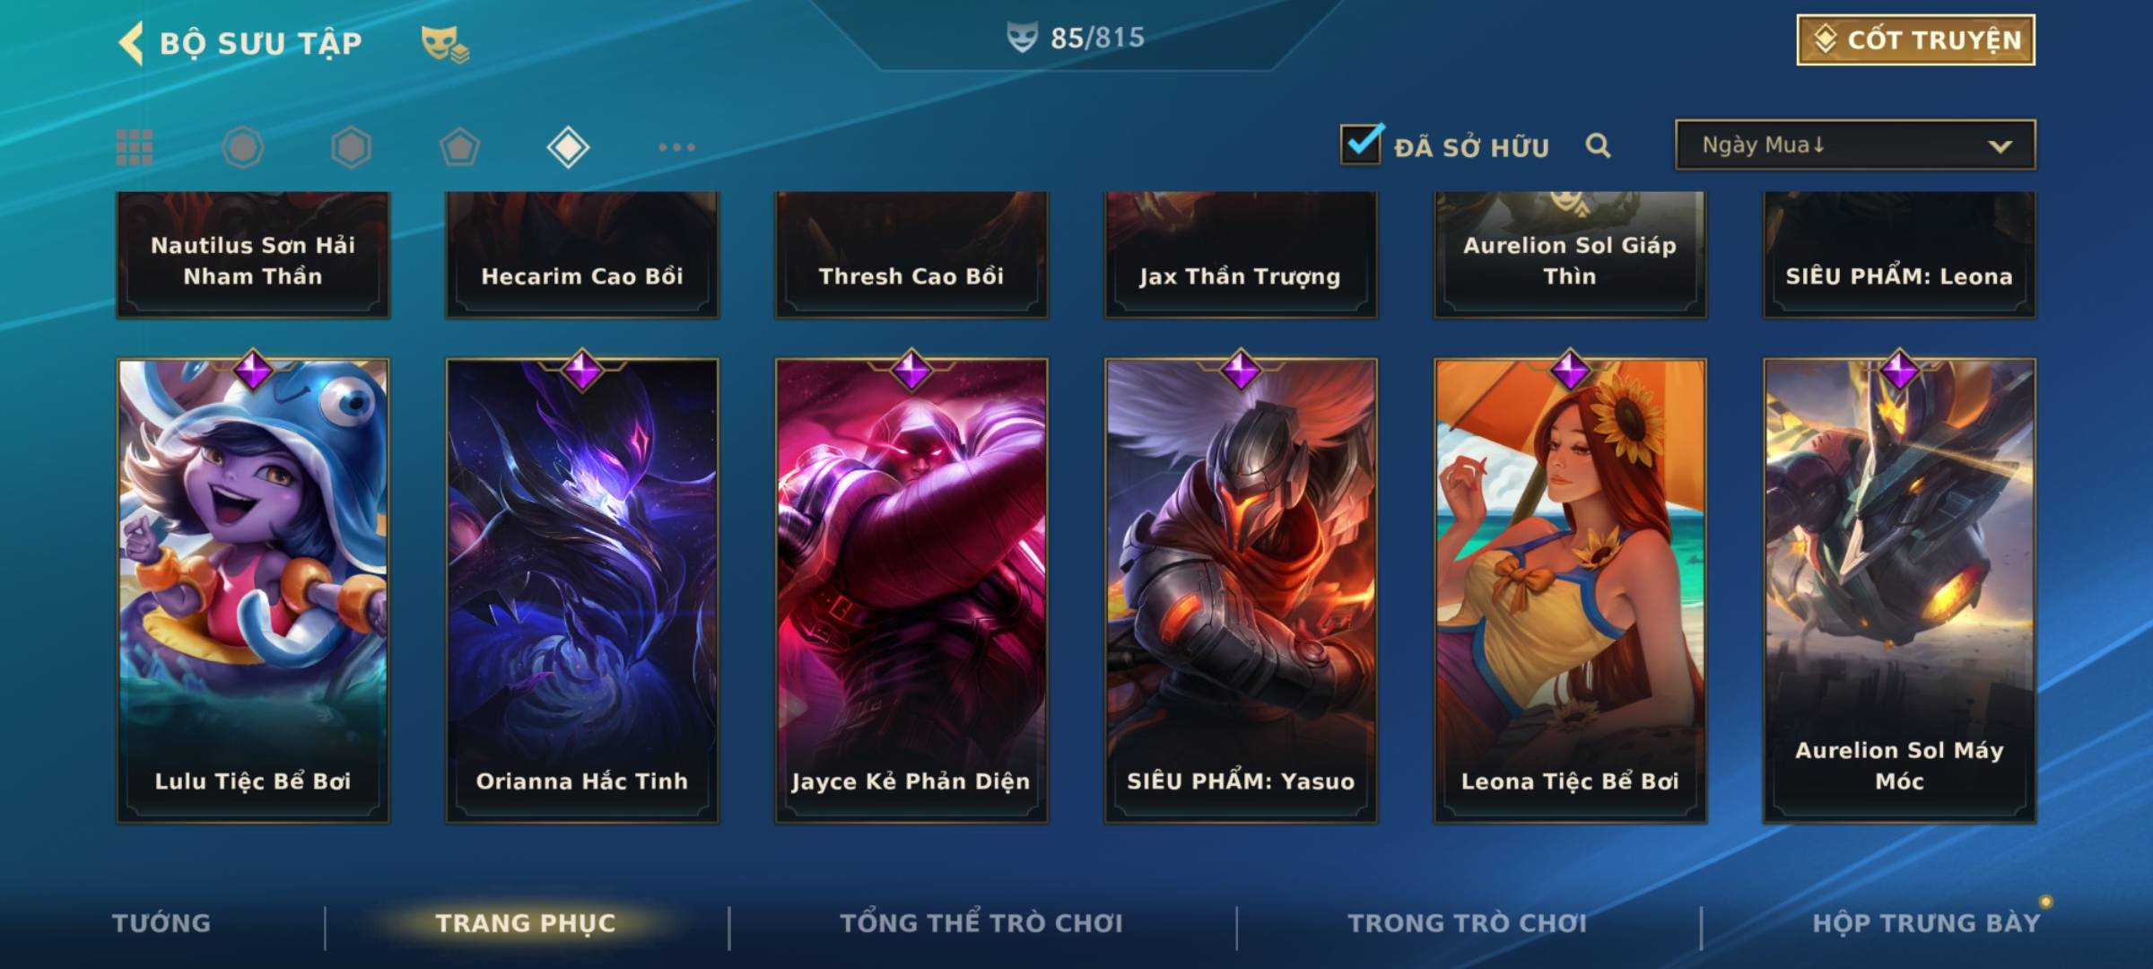The width and height of the screenshot is (2153, 969).
Task: Go back using the Bộ Sưu Tập arrow
Action: pos(131,43)
